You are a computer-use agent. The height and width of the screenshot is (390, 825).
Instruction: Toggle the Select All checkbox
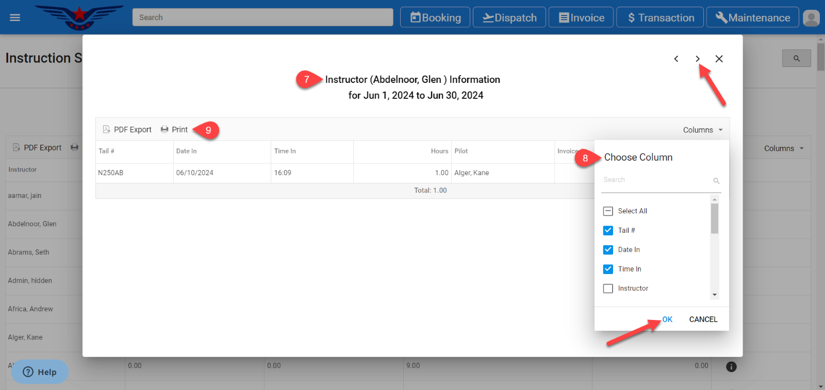tap(608, 211)
